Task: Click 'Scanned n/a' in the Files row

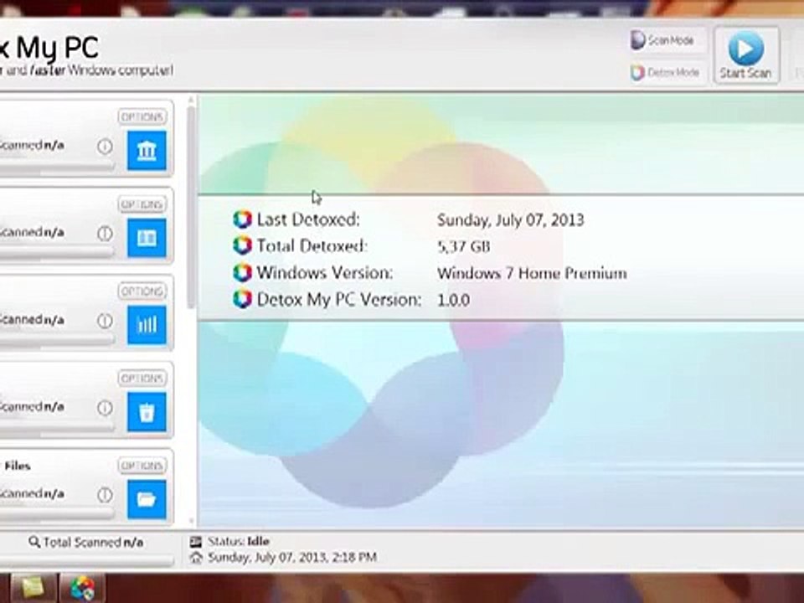Action: point(32,494)
